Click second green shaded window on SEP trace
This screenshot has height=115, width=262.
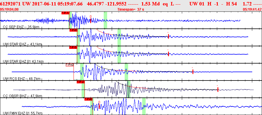105,20
